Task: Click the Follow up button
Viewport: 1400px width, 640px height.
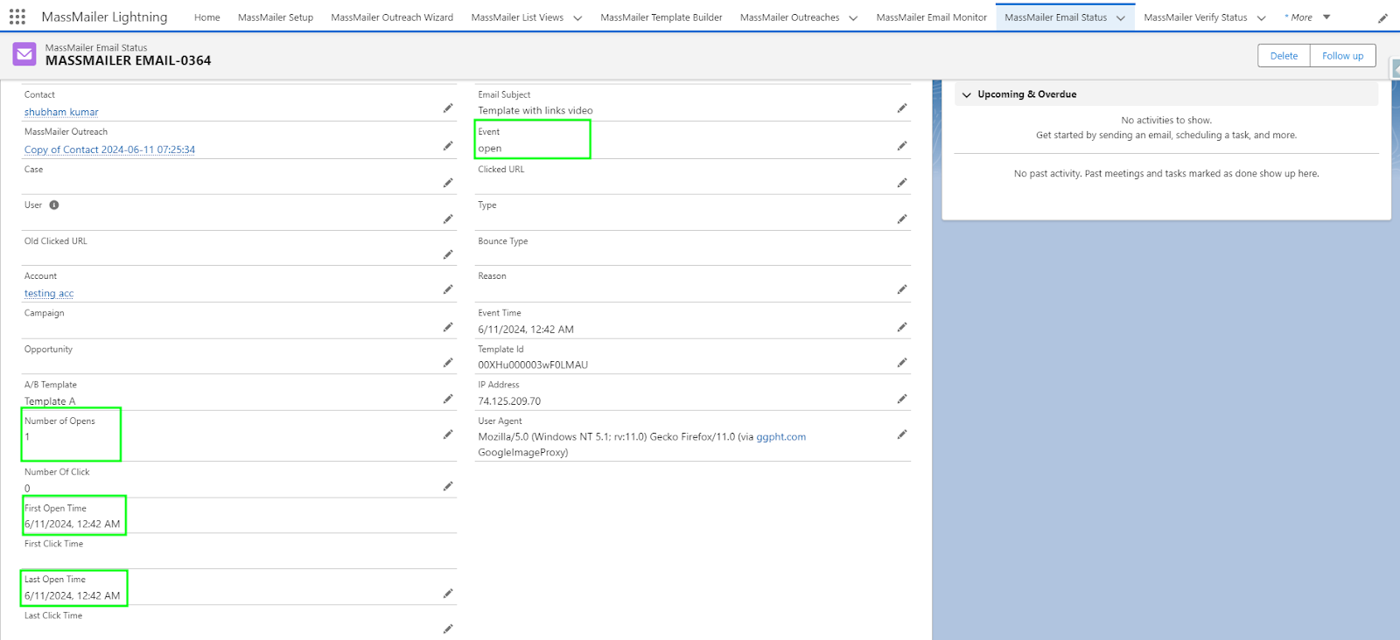Action: click(1343, 55)
